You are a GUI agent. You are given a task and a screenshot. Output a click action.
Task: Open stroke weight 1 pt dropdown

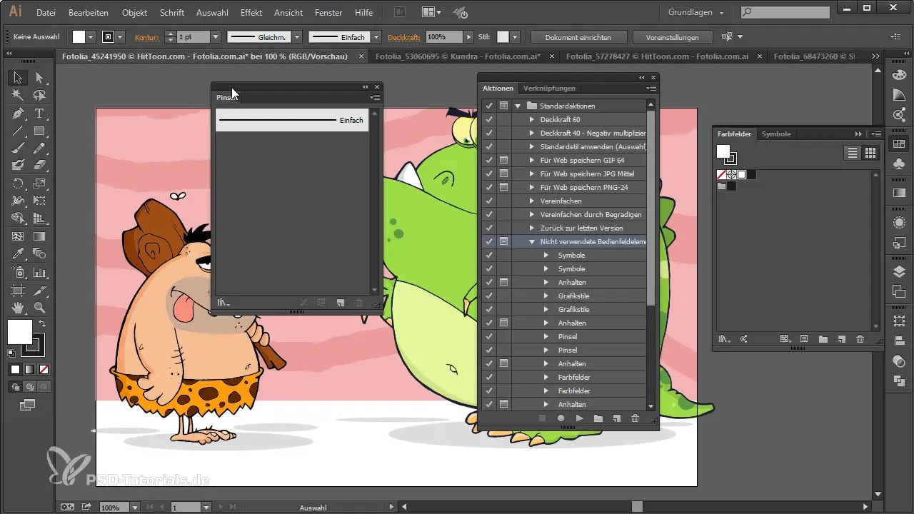(x=216, y=36)
